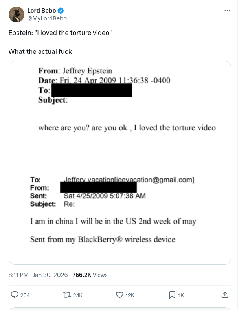Screen dimensions: 239x310
Task: Open the @MyLordBebo handle link
Action: pyautogui.click(x=47, y=18)
